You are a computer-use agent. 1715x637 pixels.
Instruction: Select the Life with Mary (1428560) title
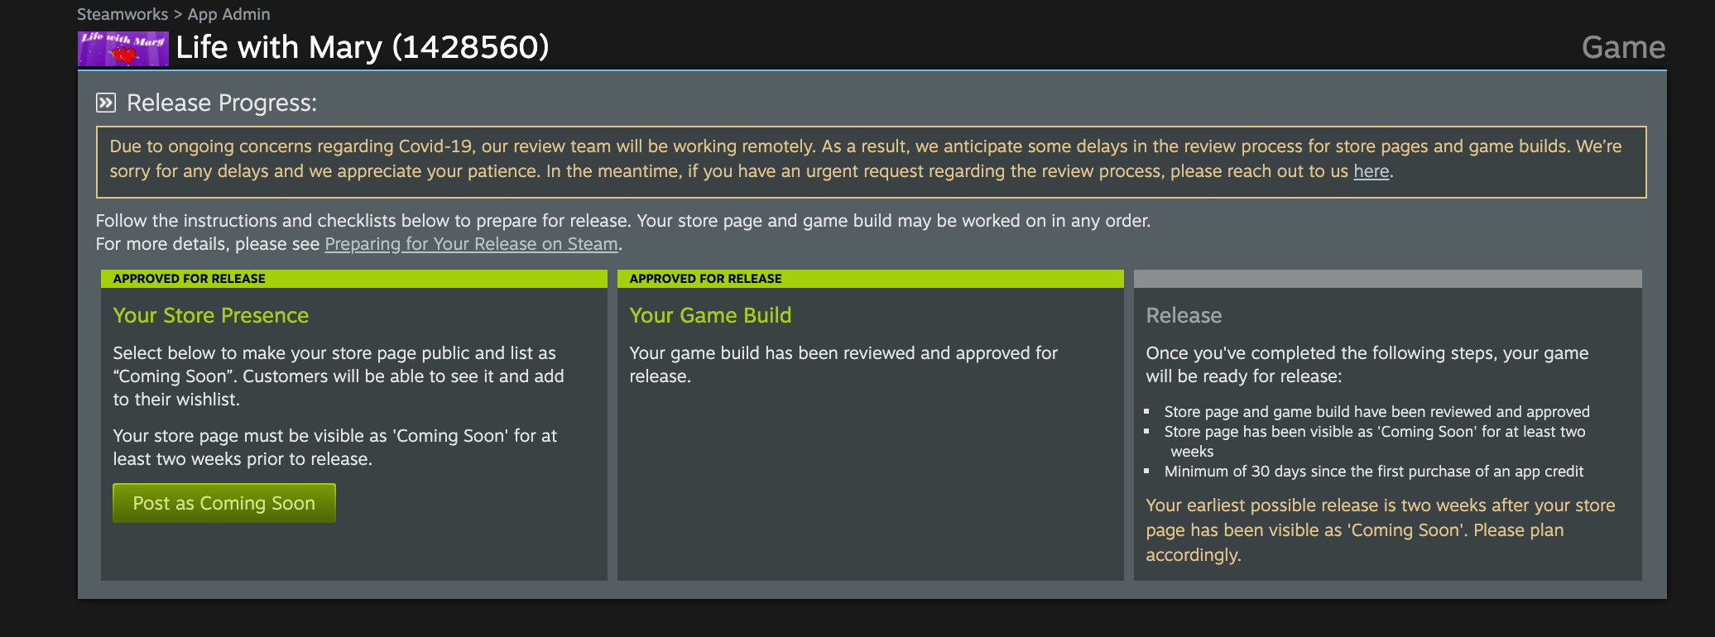pyautogui.click(x=363, y=47)
